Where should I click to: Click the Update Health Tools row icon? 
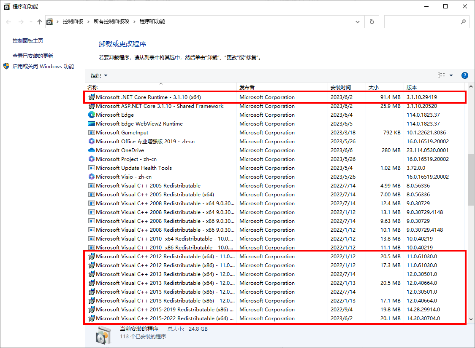[x=92, y=168]
